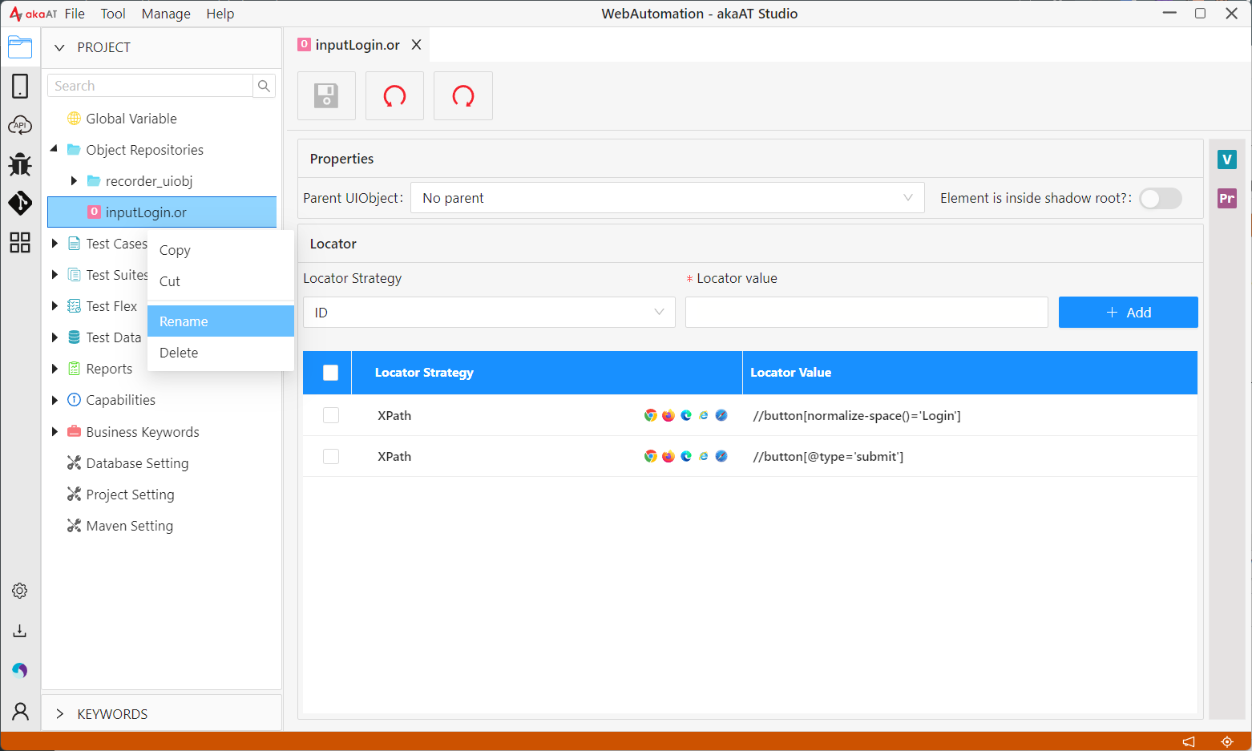Click Safari icon in submit XPath row
The width and height of the screenshot is (1252, 751).
pos(721,456)
